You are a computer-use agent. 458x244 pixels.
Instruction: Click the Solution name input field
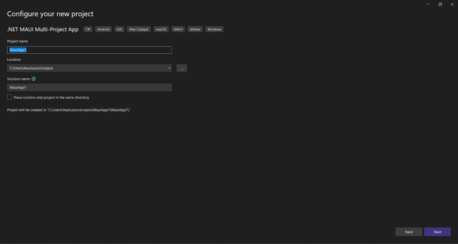point(89,87)
